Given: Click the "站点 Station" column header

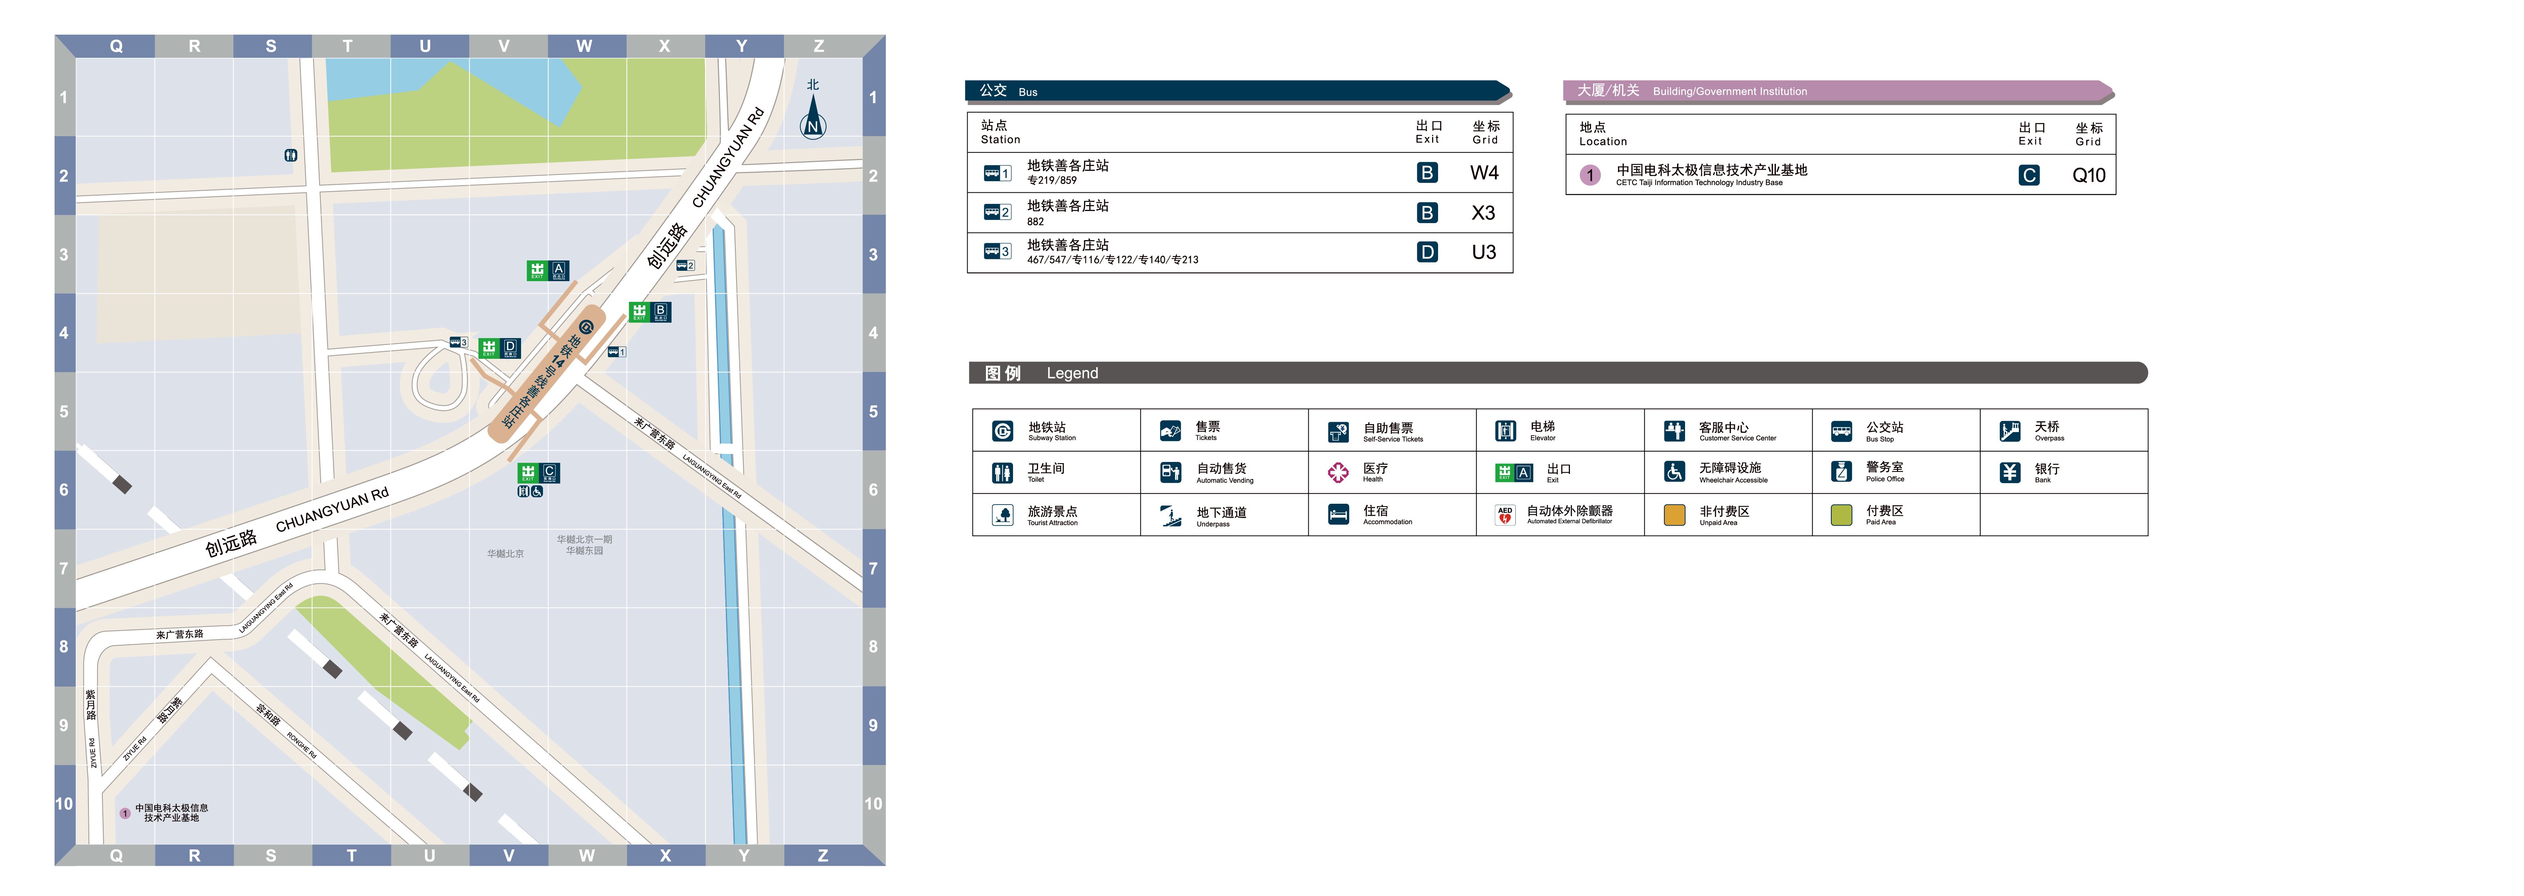Looking at the screenshot, I should [1000, 132].
